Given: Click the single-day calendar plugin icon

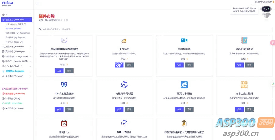Looking at the screenshot, I should point(64,123).
